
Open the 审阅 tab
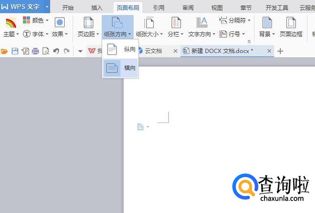(x=188, y=8)
